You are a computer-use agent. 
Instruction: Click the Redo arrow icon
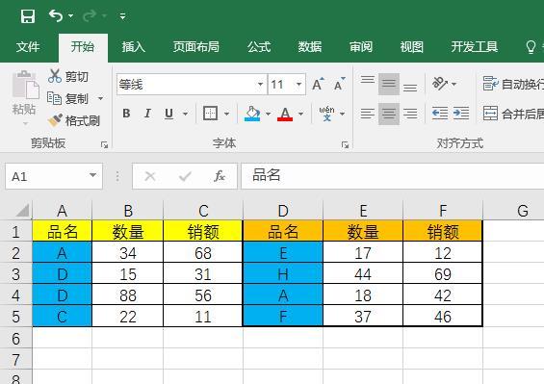90,16
